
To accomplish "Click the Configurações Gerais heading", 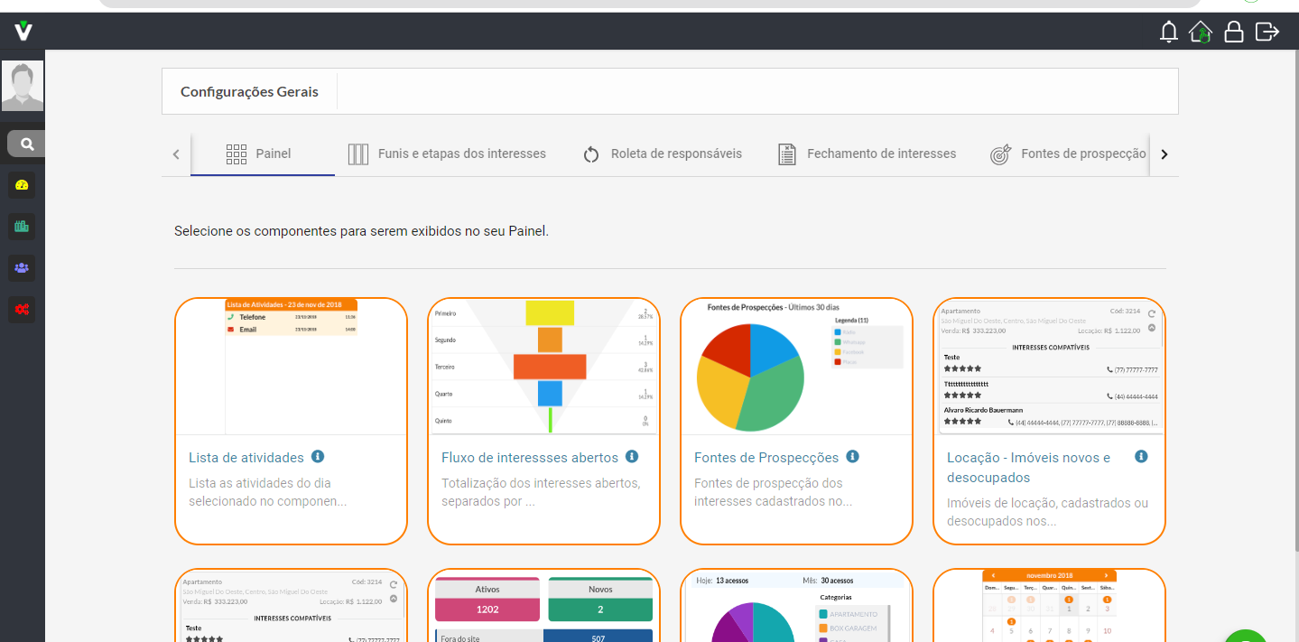I will coord(249,91).
